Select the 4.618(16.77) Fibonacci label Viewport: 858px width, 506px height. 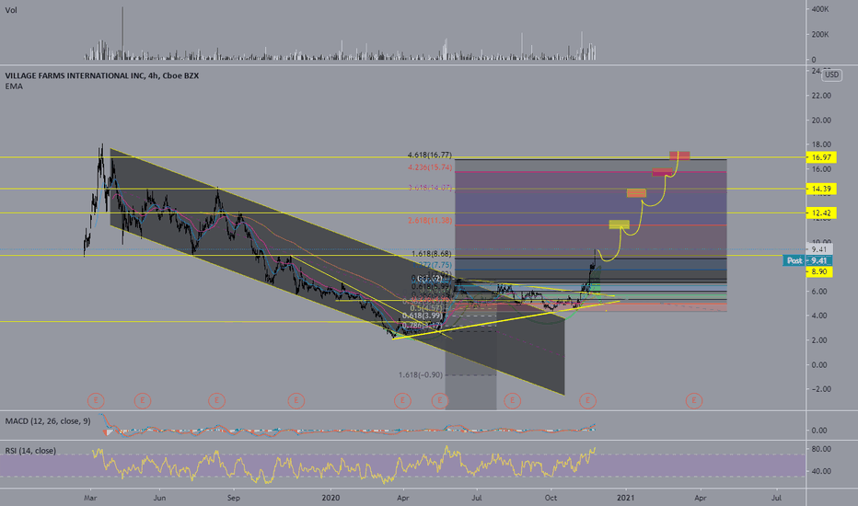tap(430, 155)
